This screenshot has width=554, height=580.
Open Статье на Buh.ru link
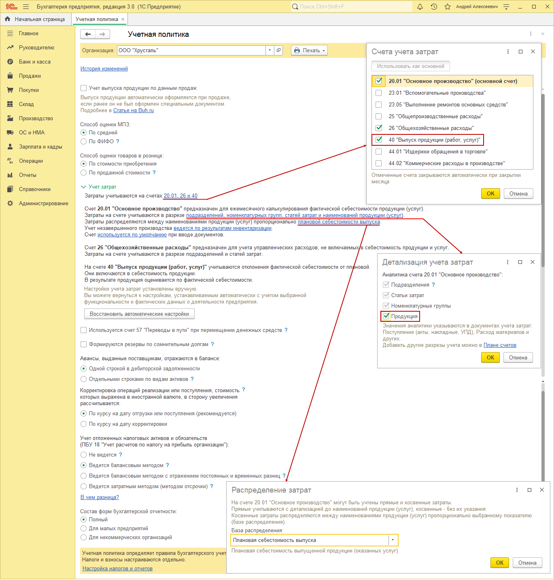134,110
